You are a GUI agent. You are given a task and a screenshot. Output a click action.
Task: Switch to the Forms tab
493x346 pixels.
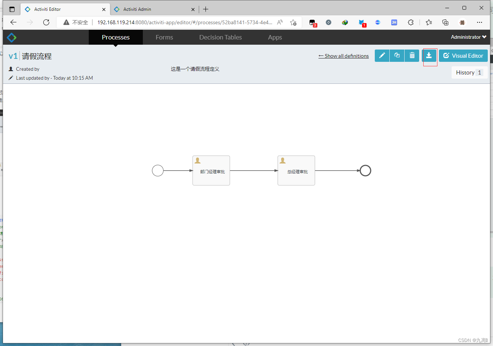[164, 37]
